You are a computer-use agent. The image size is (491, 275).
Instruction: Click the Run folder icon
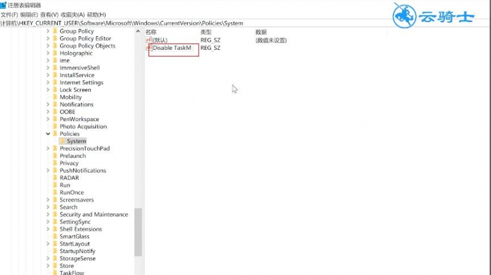coord(55,185)
